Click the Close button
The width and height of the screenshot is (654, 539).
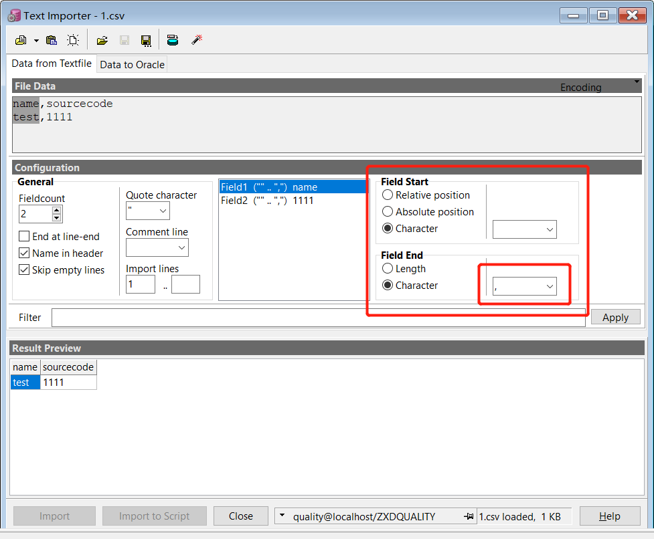[x=240, y=516]
